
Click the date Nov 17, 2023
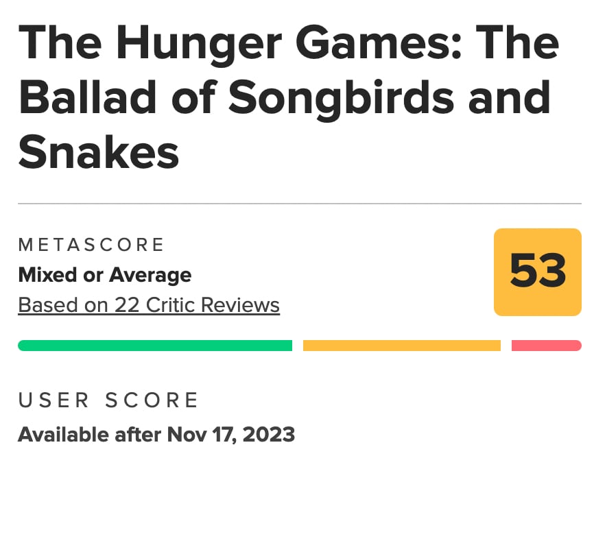(230, 435)
